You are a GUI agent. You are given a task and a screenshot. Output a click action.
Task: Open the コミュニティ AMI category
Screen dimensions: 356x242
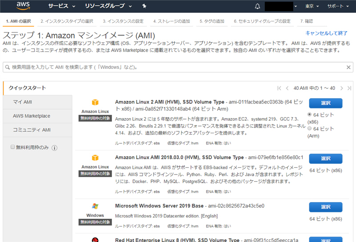38,130
